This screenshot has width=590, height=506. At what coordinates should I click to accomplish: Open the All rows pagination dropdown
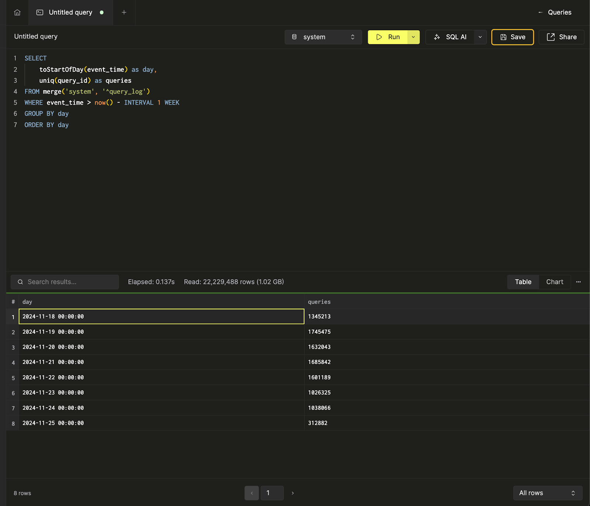[x=548, y=493]
